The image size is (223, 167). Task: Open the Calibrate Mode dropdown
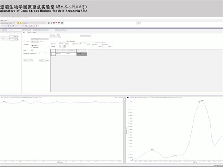pos(7,23)
